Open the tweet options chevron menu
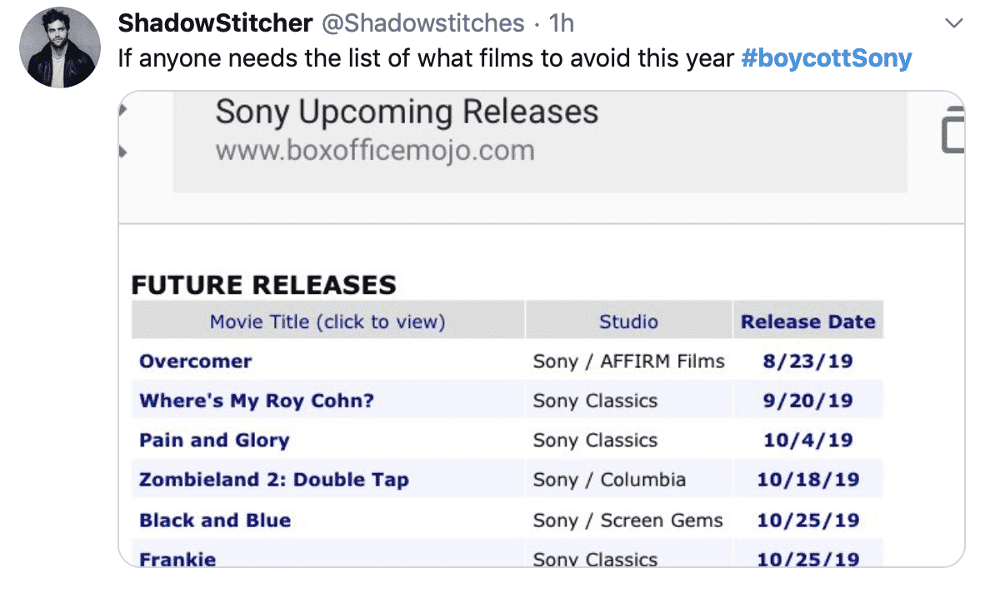 coord(953,24)
